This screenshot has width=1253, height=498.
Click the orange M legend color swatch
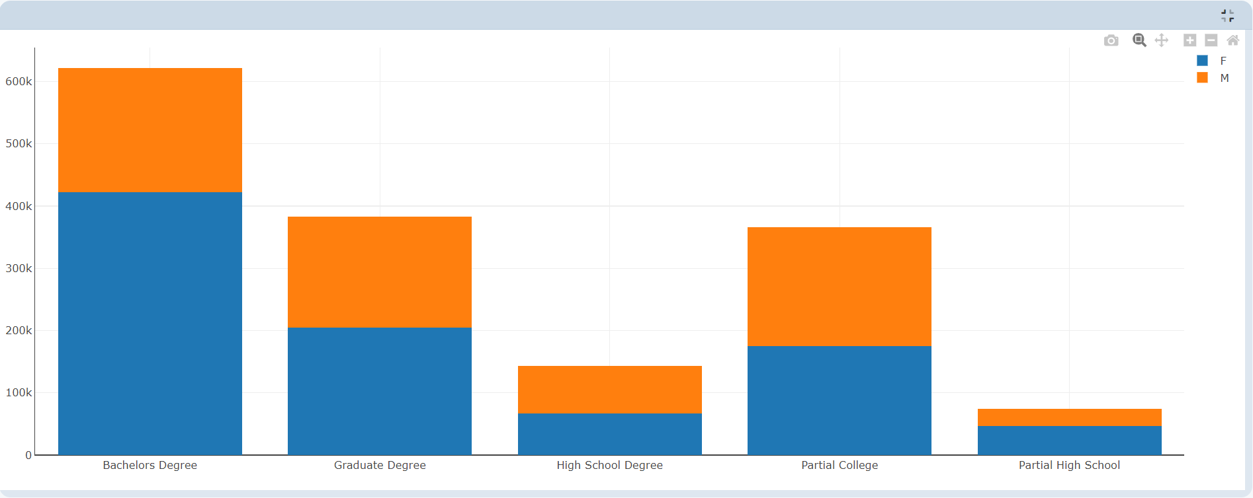click(1202, 78)
